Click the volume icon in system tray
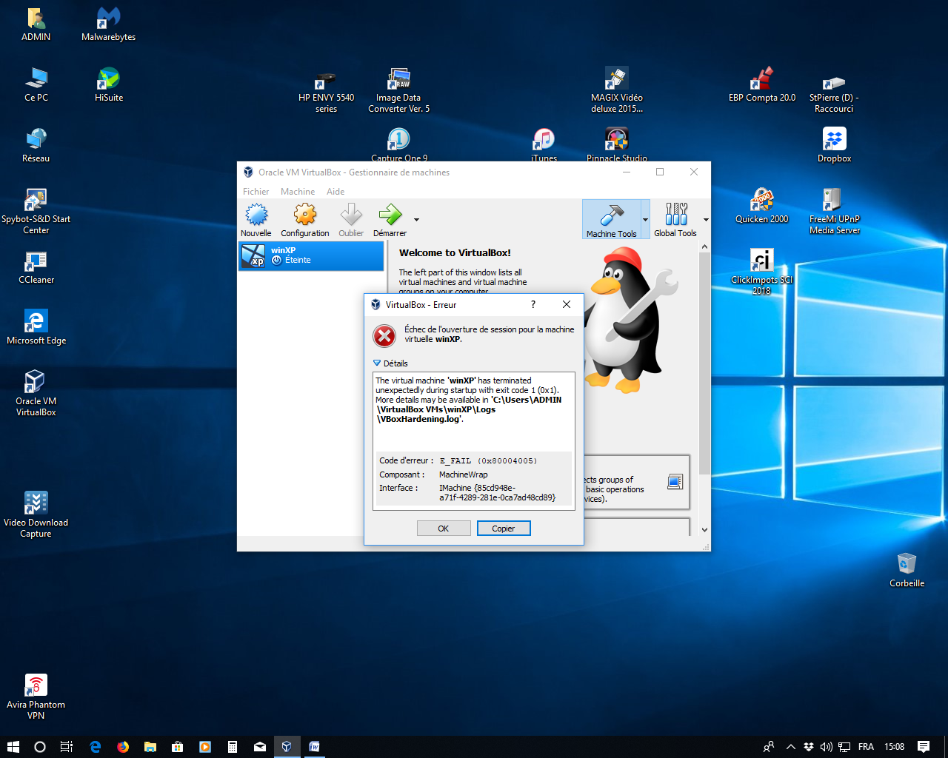 (827, 747)
